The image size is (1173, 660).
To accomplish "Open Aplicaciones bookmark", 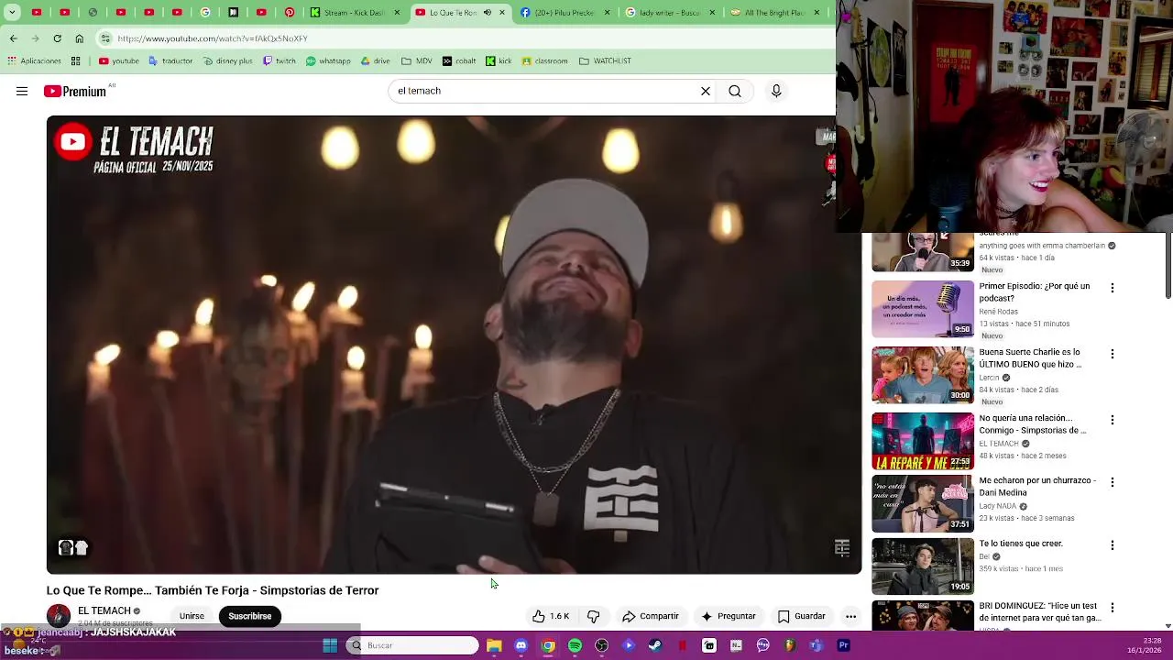I will (34, 61).
